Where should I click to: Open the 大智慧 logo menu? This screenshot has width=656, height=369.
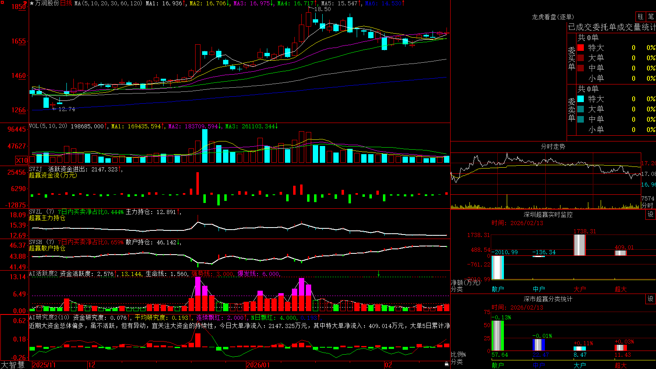(x=13, y=365)
